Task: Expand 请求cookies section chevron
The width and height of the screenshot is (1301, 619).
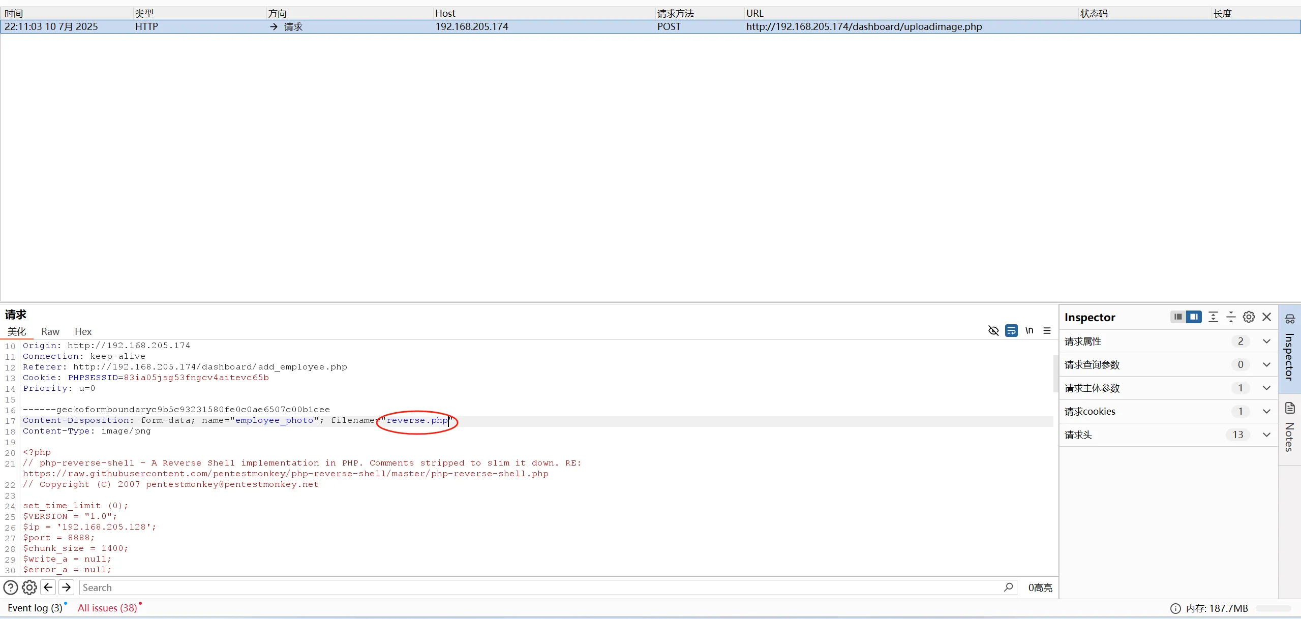Action: (x=1266, y=412)
